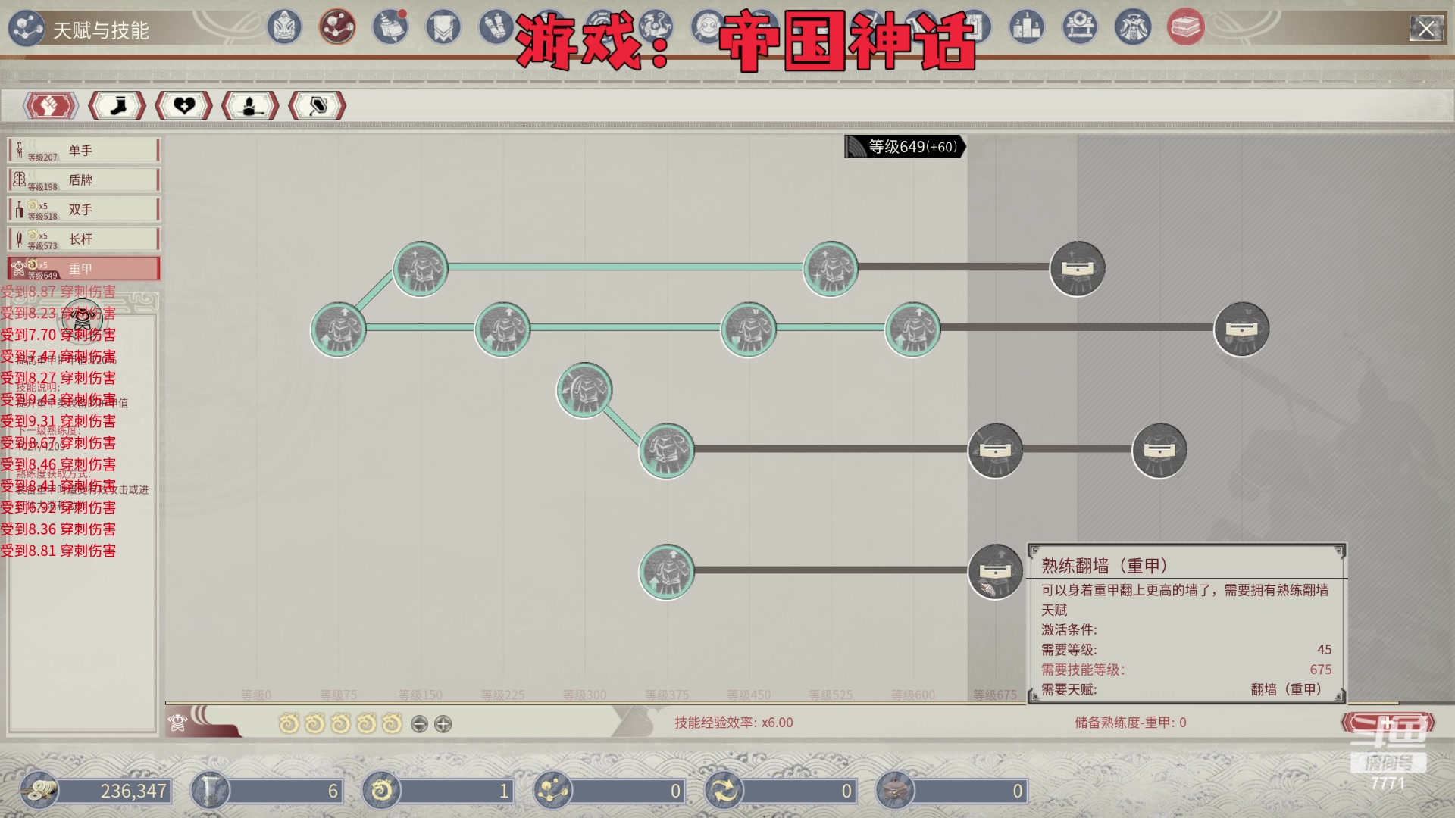The height and width of the screenshot is (818, 1455).
Task: Click the unlocked node at start of third gray row
Action: coord(667,451)
